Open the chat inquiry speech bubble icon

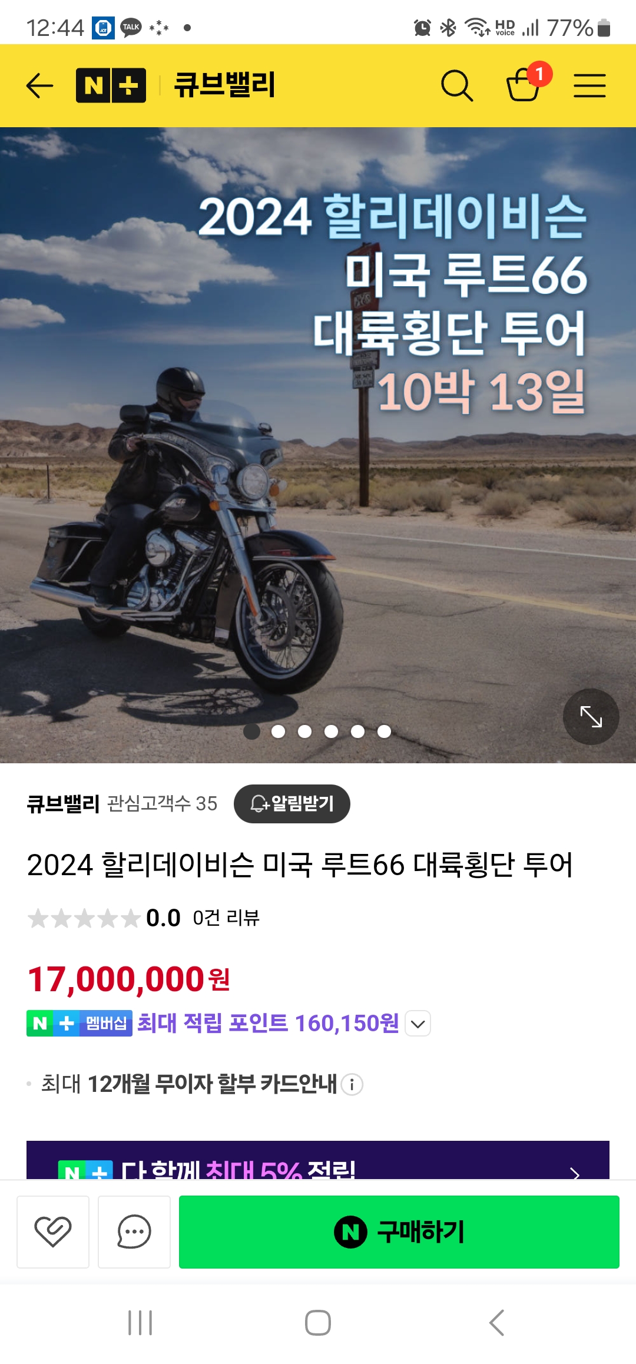click(134, 1231)
